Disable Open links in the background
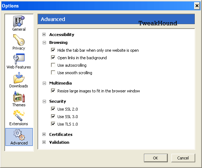Image resolution: width=202 pixels, height=168 pixels. [x=53, y=58]
